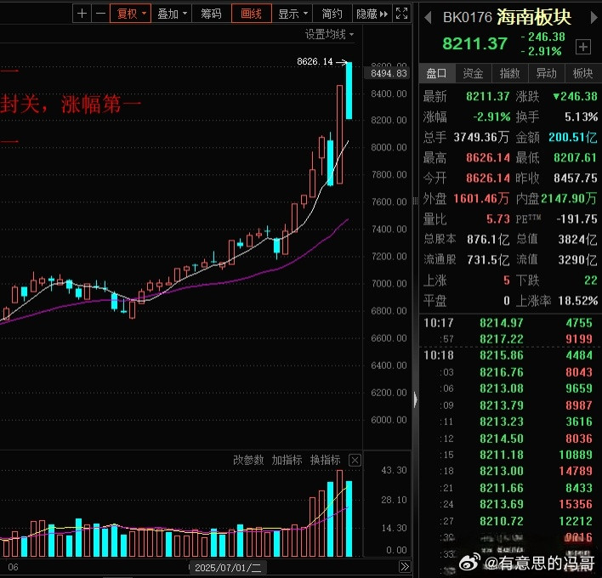Click the 金额 value 200.51亿

coord(573,137)
